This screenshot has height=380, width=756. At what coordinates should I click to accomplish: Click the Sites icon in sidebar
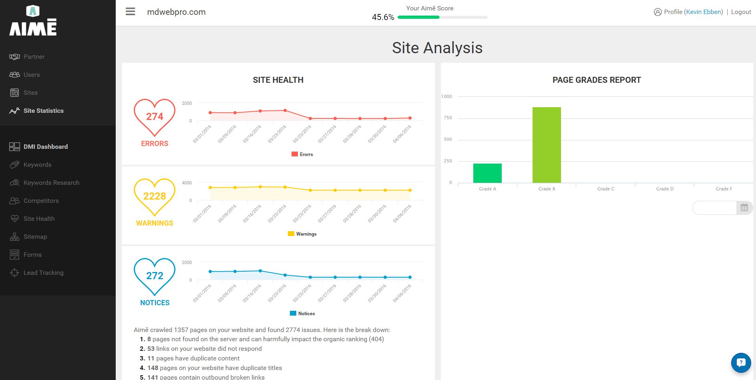[14, 93]
